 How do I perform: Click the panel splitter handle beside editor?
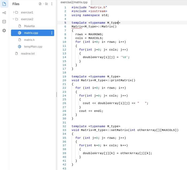(x=57, y=94)
